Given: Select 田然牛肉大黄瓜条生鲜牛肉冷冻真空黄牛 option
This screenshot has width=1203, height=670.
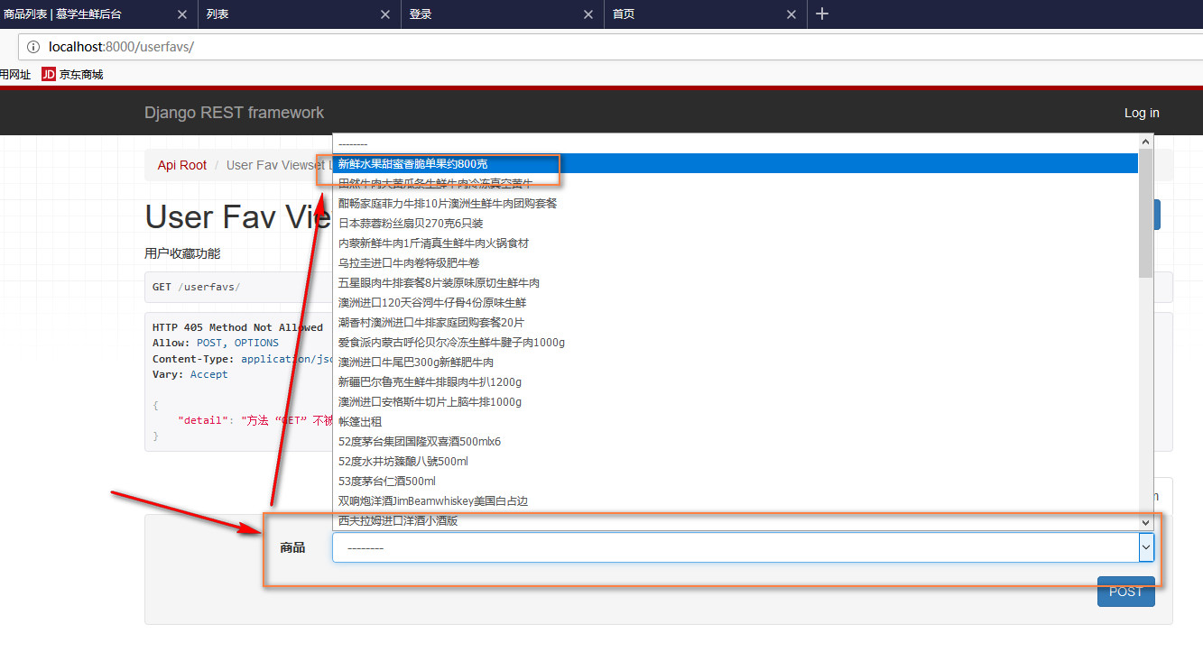Looking at the screenshot, I should pyautogui.click(x=736, y=183).
